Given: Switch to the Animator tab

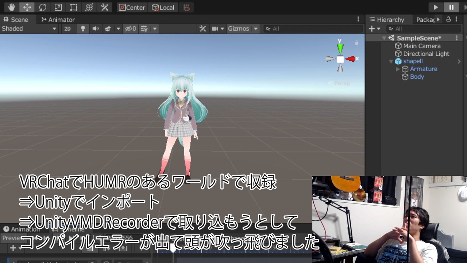Looking at the screenshot, I should click(x=58, y=20).
